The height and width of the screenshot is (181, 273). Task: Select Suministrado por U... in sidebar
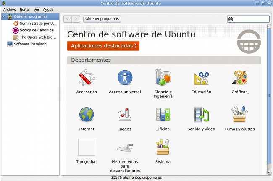pyautogui.click(x=38, y=24)
